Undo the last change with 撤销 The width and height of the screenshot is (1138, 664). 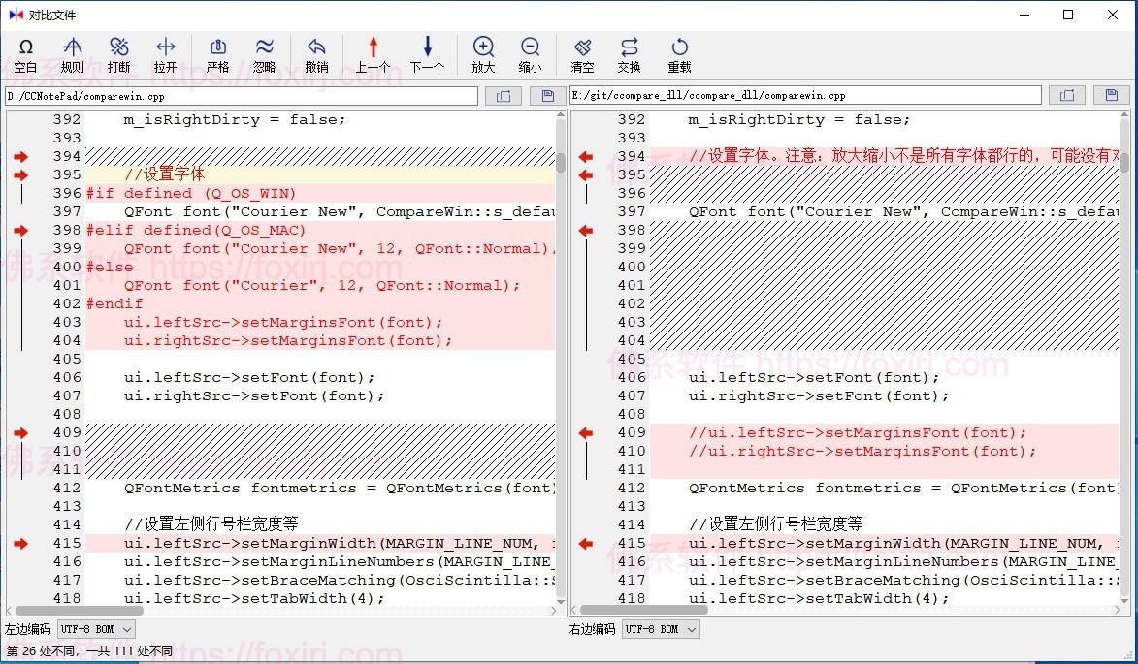tap(317, 53)
